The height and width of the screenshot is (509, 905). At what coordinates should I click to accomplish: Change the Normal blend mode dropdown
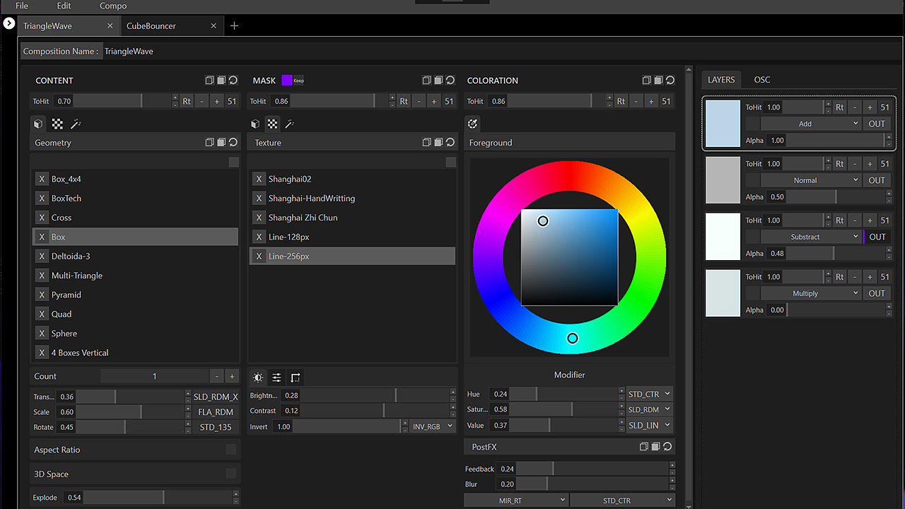click(811, 180)
